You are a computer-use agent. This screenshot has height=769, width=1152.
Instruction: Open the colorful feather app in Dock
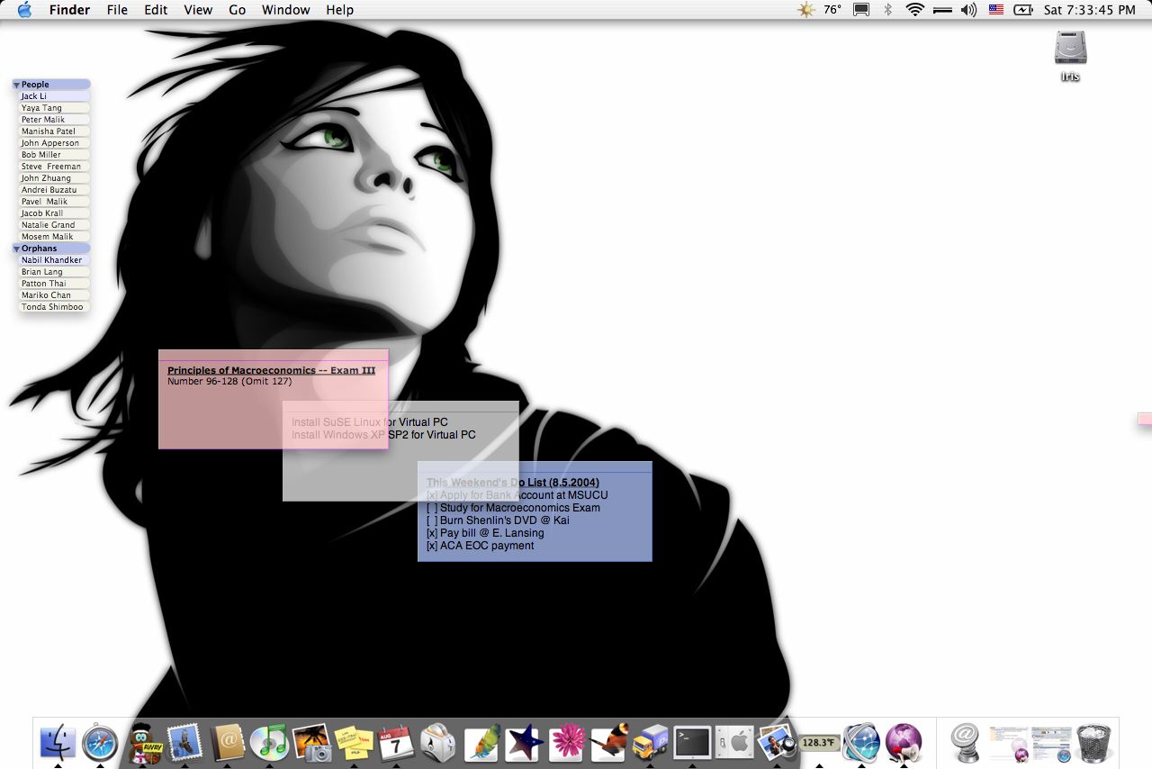point(481,743)
